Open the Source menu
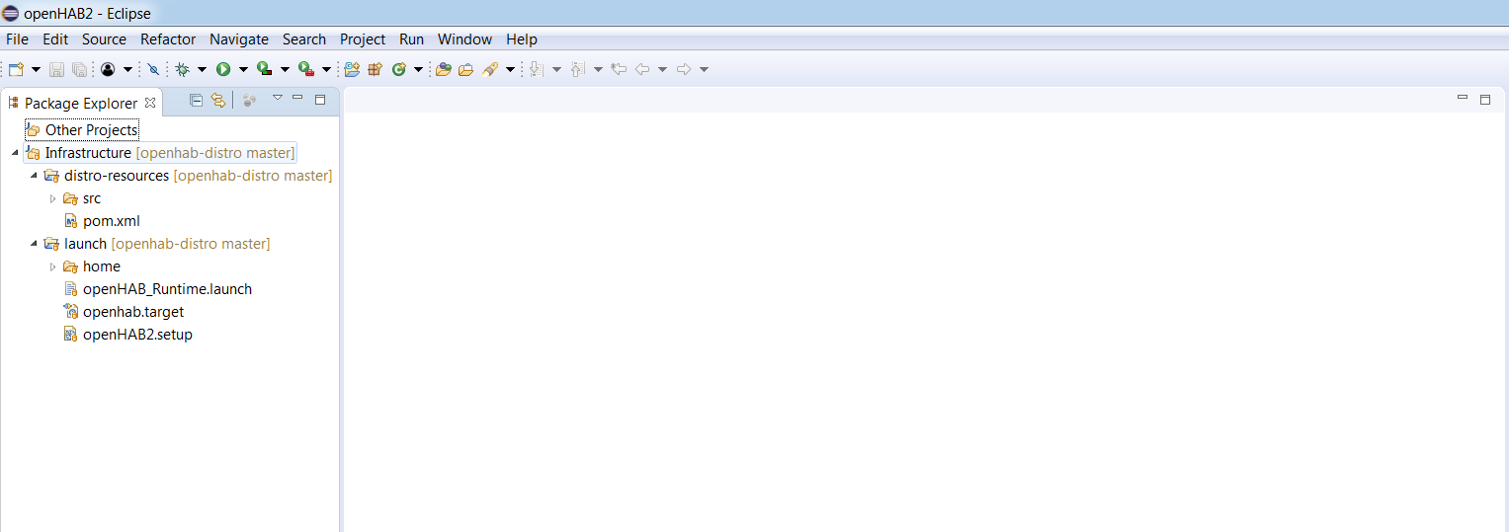The width and height of the screenshot is (1509, 532). pyautogui.click(x=104, y=39)
